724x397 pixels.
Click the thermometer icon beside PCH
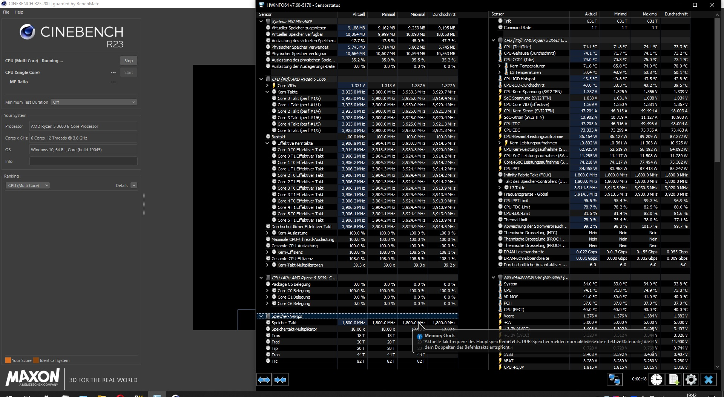[500, 303]
